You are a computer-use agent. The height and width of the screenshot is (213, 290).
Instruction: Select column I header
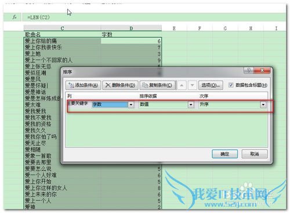coord(276,28)
